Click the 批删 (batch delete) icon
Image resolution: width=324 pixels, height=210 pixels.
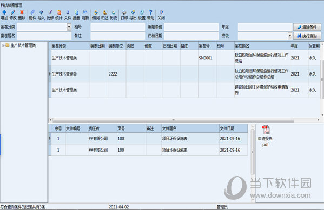point(76,15)
